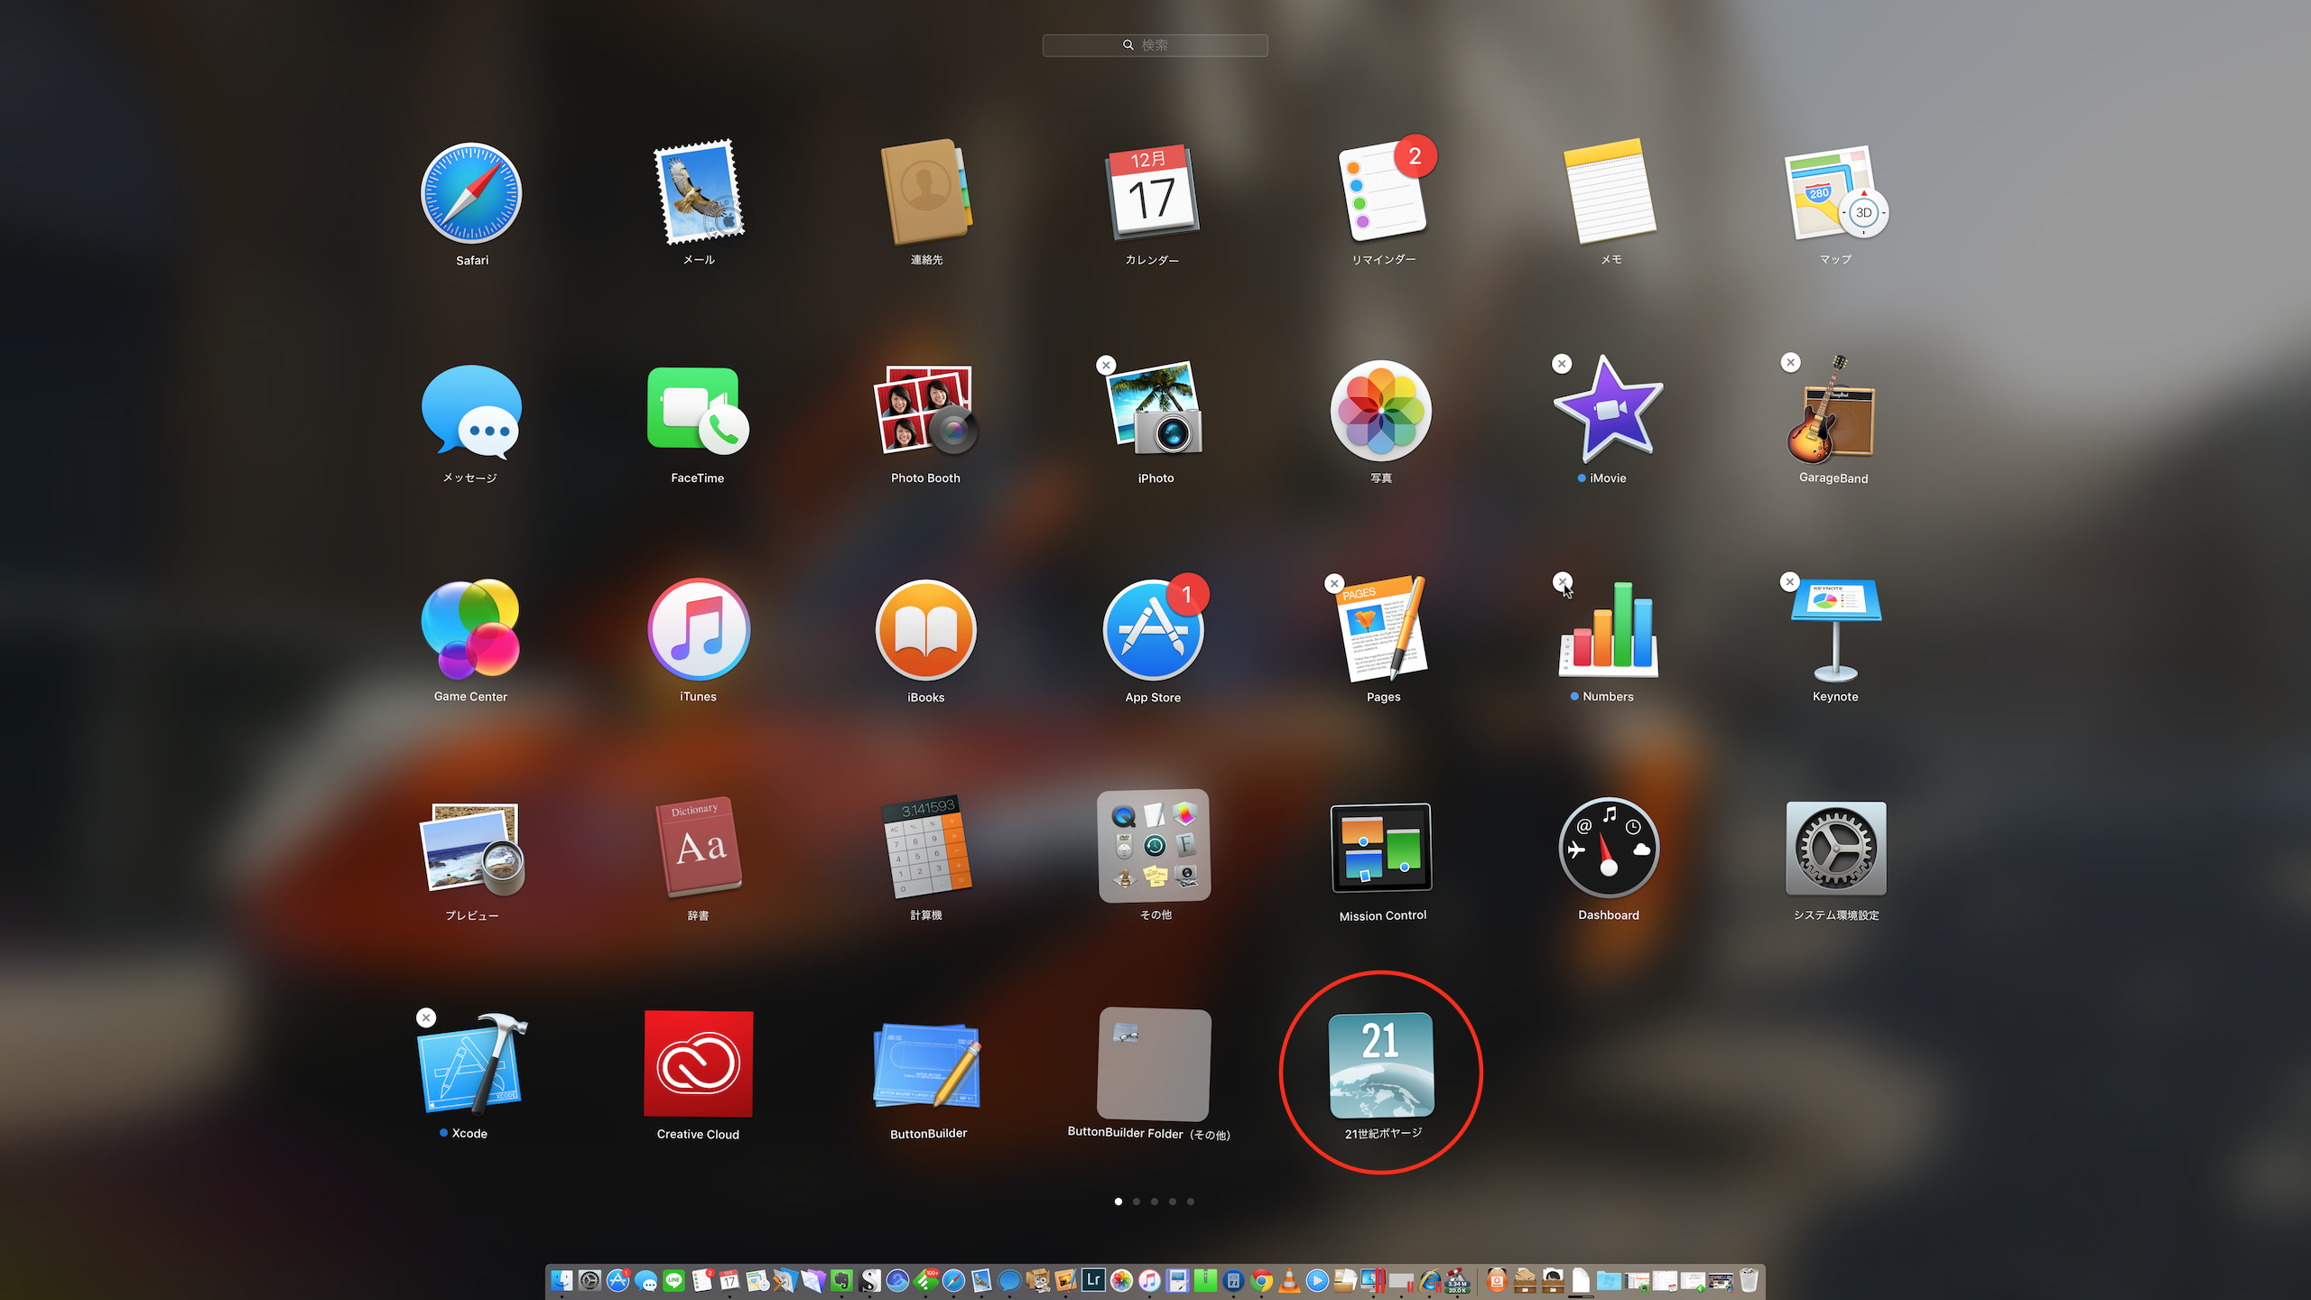
Task: Launch the メール app
Action: (x=699, y=191)
